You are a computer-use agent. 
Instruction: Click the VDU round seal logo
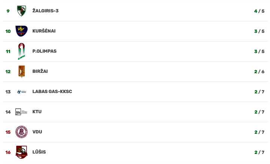point(21,132)
